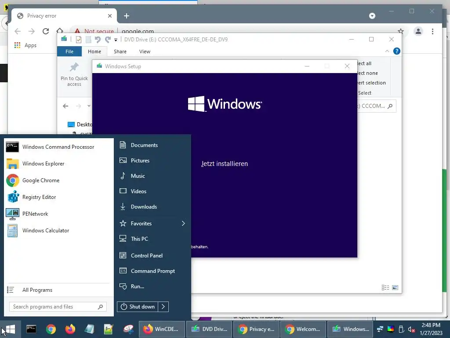Open the File tab in Explorer ribbon
The width and height of the screenshot is (450, 338).
pos(69,51)
